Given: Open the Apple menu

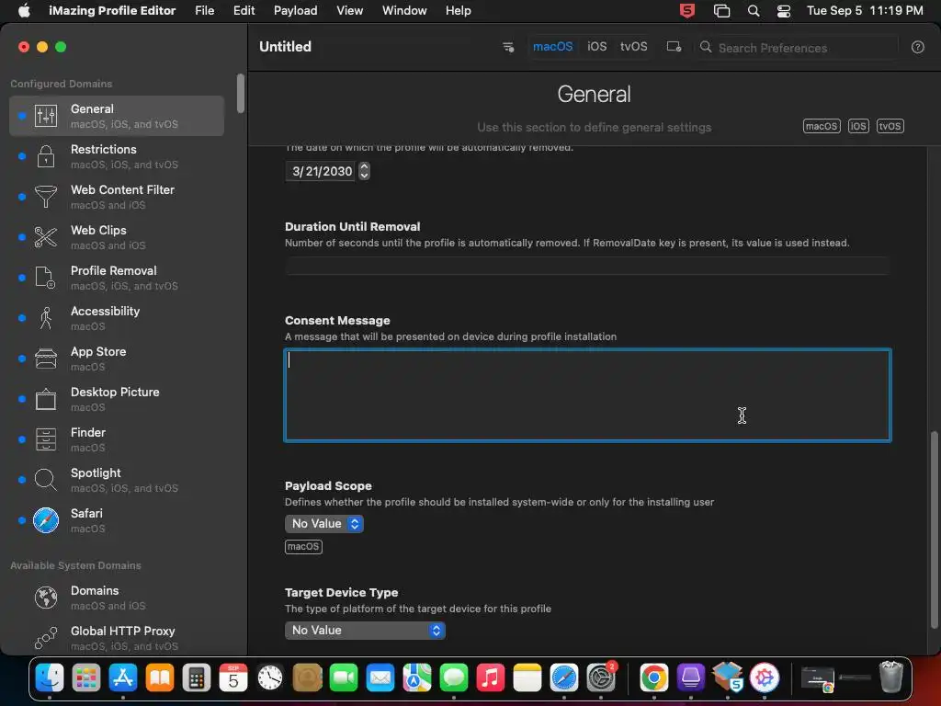Looking at the screenshot, I should (x=24, y=11).
